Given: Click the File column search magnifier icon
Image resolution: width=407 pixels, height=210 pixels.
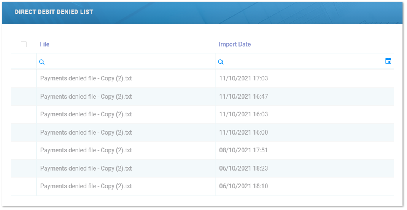Looking at the screenshot, I should (x=42, y=62).
